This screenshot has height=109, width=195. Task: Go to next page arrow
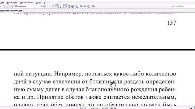(x=103, y=108)
